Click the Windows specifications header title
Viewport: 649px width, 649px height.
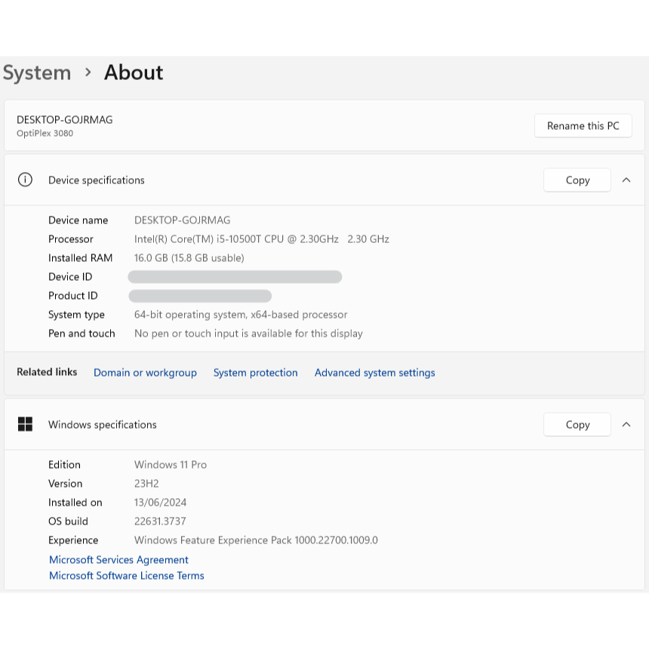[x=102, y=425]
